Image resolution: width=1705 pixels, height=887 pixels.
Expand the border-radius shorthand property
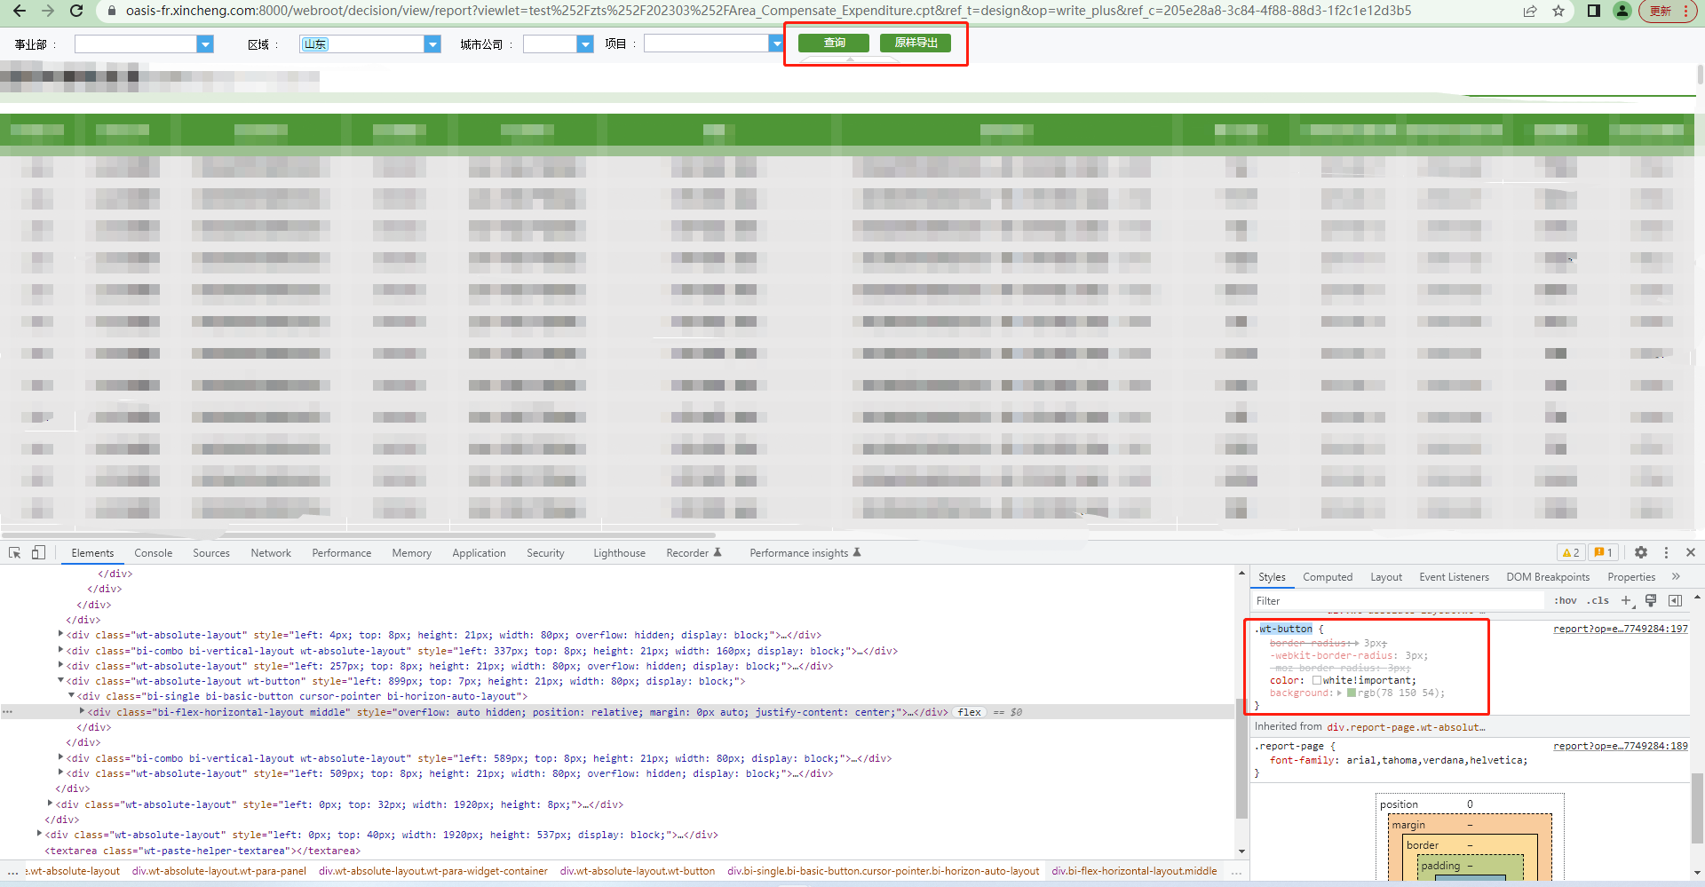coord(1357,643)
